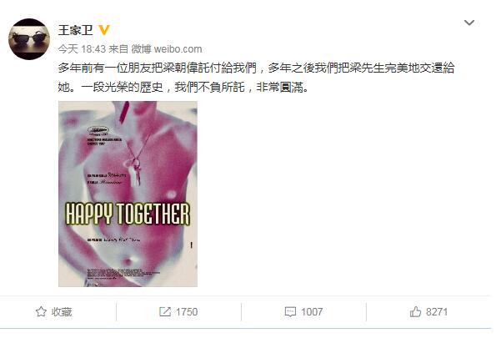Visit the 王家卫 username profile link
This screenshot has height=338, width=501.
[75, 30]
